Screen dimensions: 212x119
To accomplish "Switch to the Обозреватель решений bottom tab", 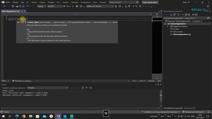I will [x=173, y=108].
